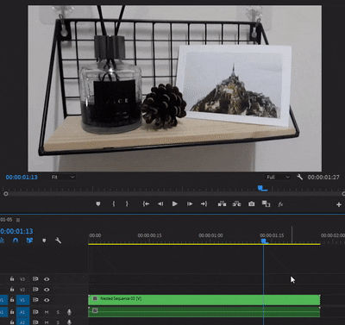Enable voice-over record on A1
This screenshot has width=345, height=325.
tap(69, 312)
